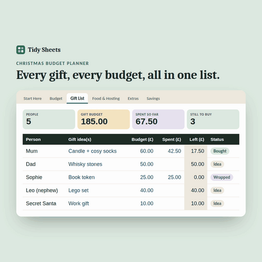Viewport: 262px width, 262px height.
Task: Click the Tidy Sheets logo icon
Action: click(x=20, y=50)
